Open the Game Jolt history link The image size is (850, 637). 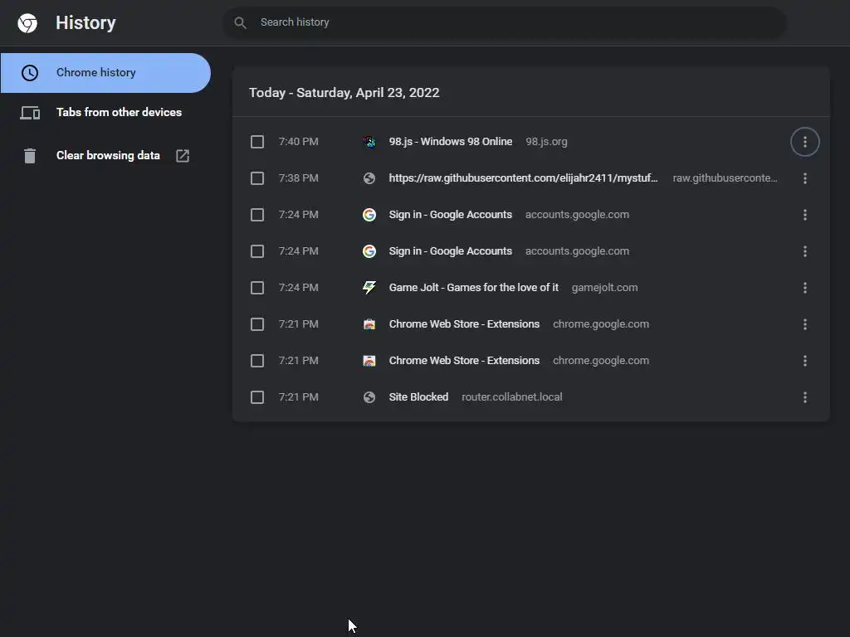click(473, 288)
